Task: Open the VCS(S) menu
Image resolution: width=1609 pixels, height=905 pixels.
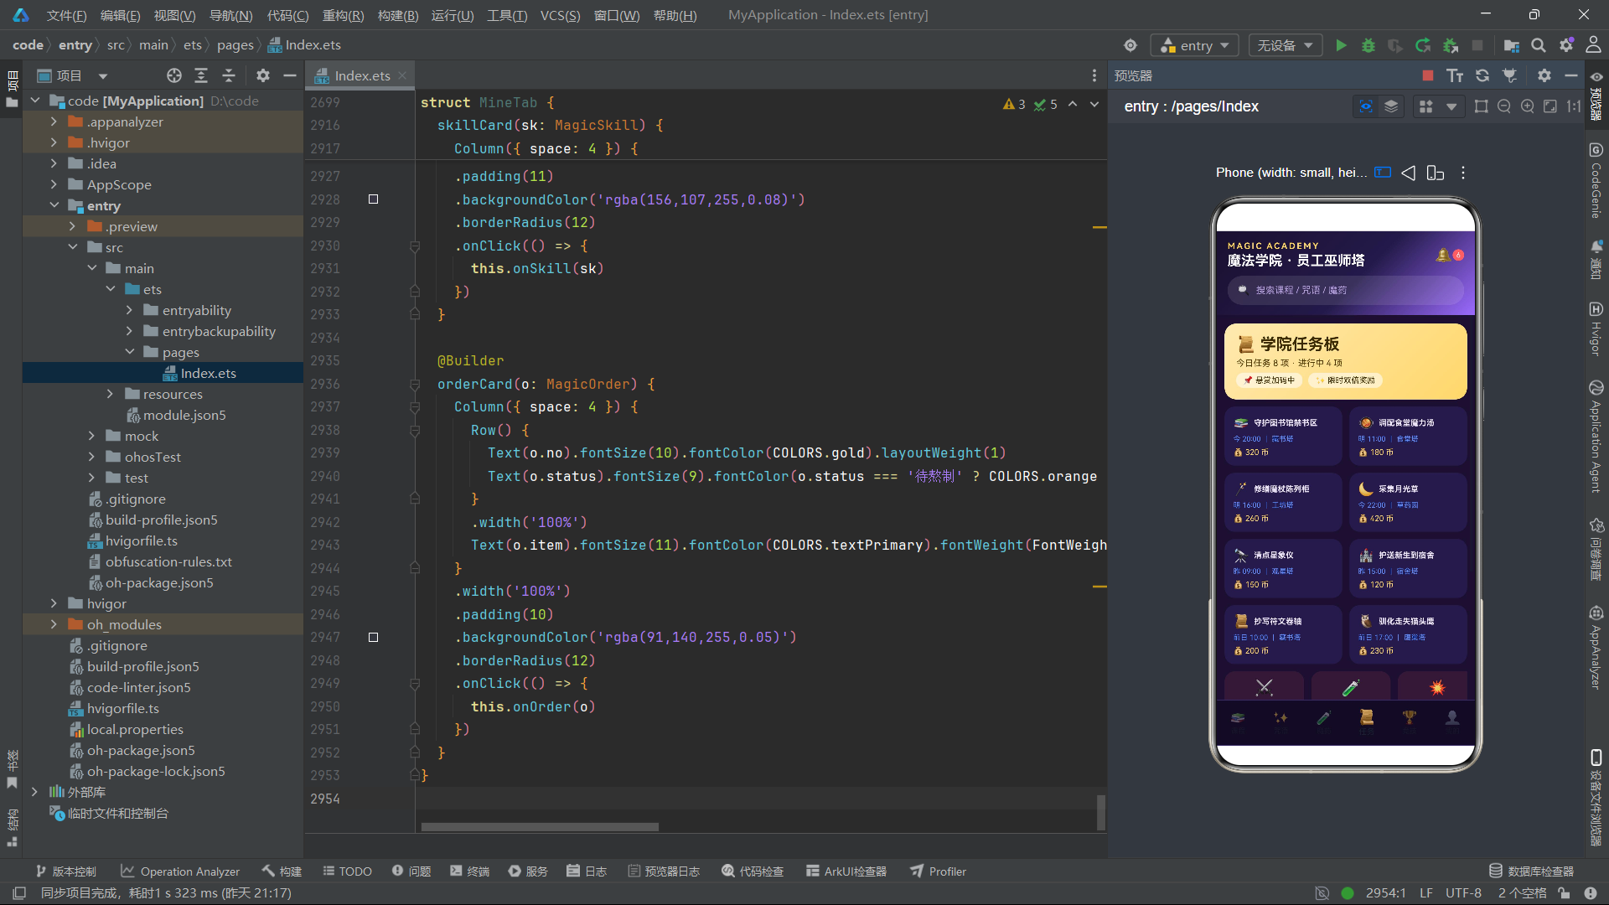Action: click(560, 15)
